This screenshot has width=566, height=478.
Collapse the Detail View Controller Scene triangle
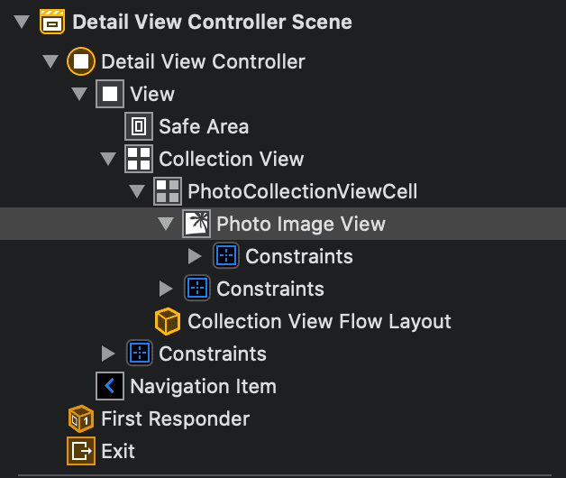(22, 22)
